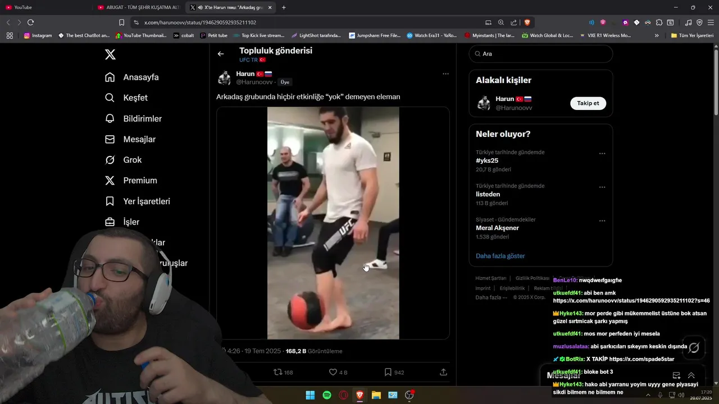This screenshot has width=719, height=404.
Task: Click the back arrow beside Topluluk gönderisi
Action: 221,54
